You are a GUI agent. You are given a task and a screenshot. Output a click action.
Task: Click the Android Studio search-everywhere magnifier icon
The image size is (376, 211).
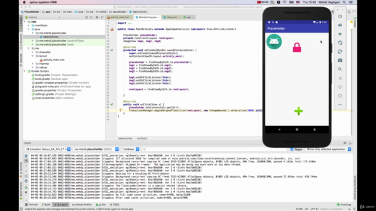tap(349, 12)
